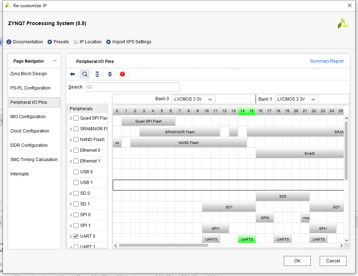
Task: Click the search field magnifier icon
Action: tap(90, 87)
